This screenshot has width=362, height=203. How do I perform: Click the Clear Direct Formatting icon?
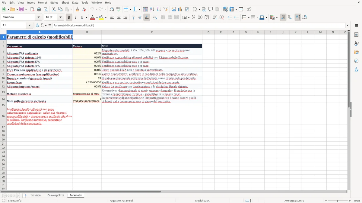point(84,9)
